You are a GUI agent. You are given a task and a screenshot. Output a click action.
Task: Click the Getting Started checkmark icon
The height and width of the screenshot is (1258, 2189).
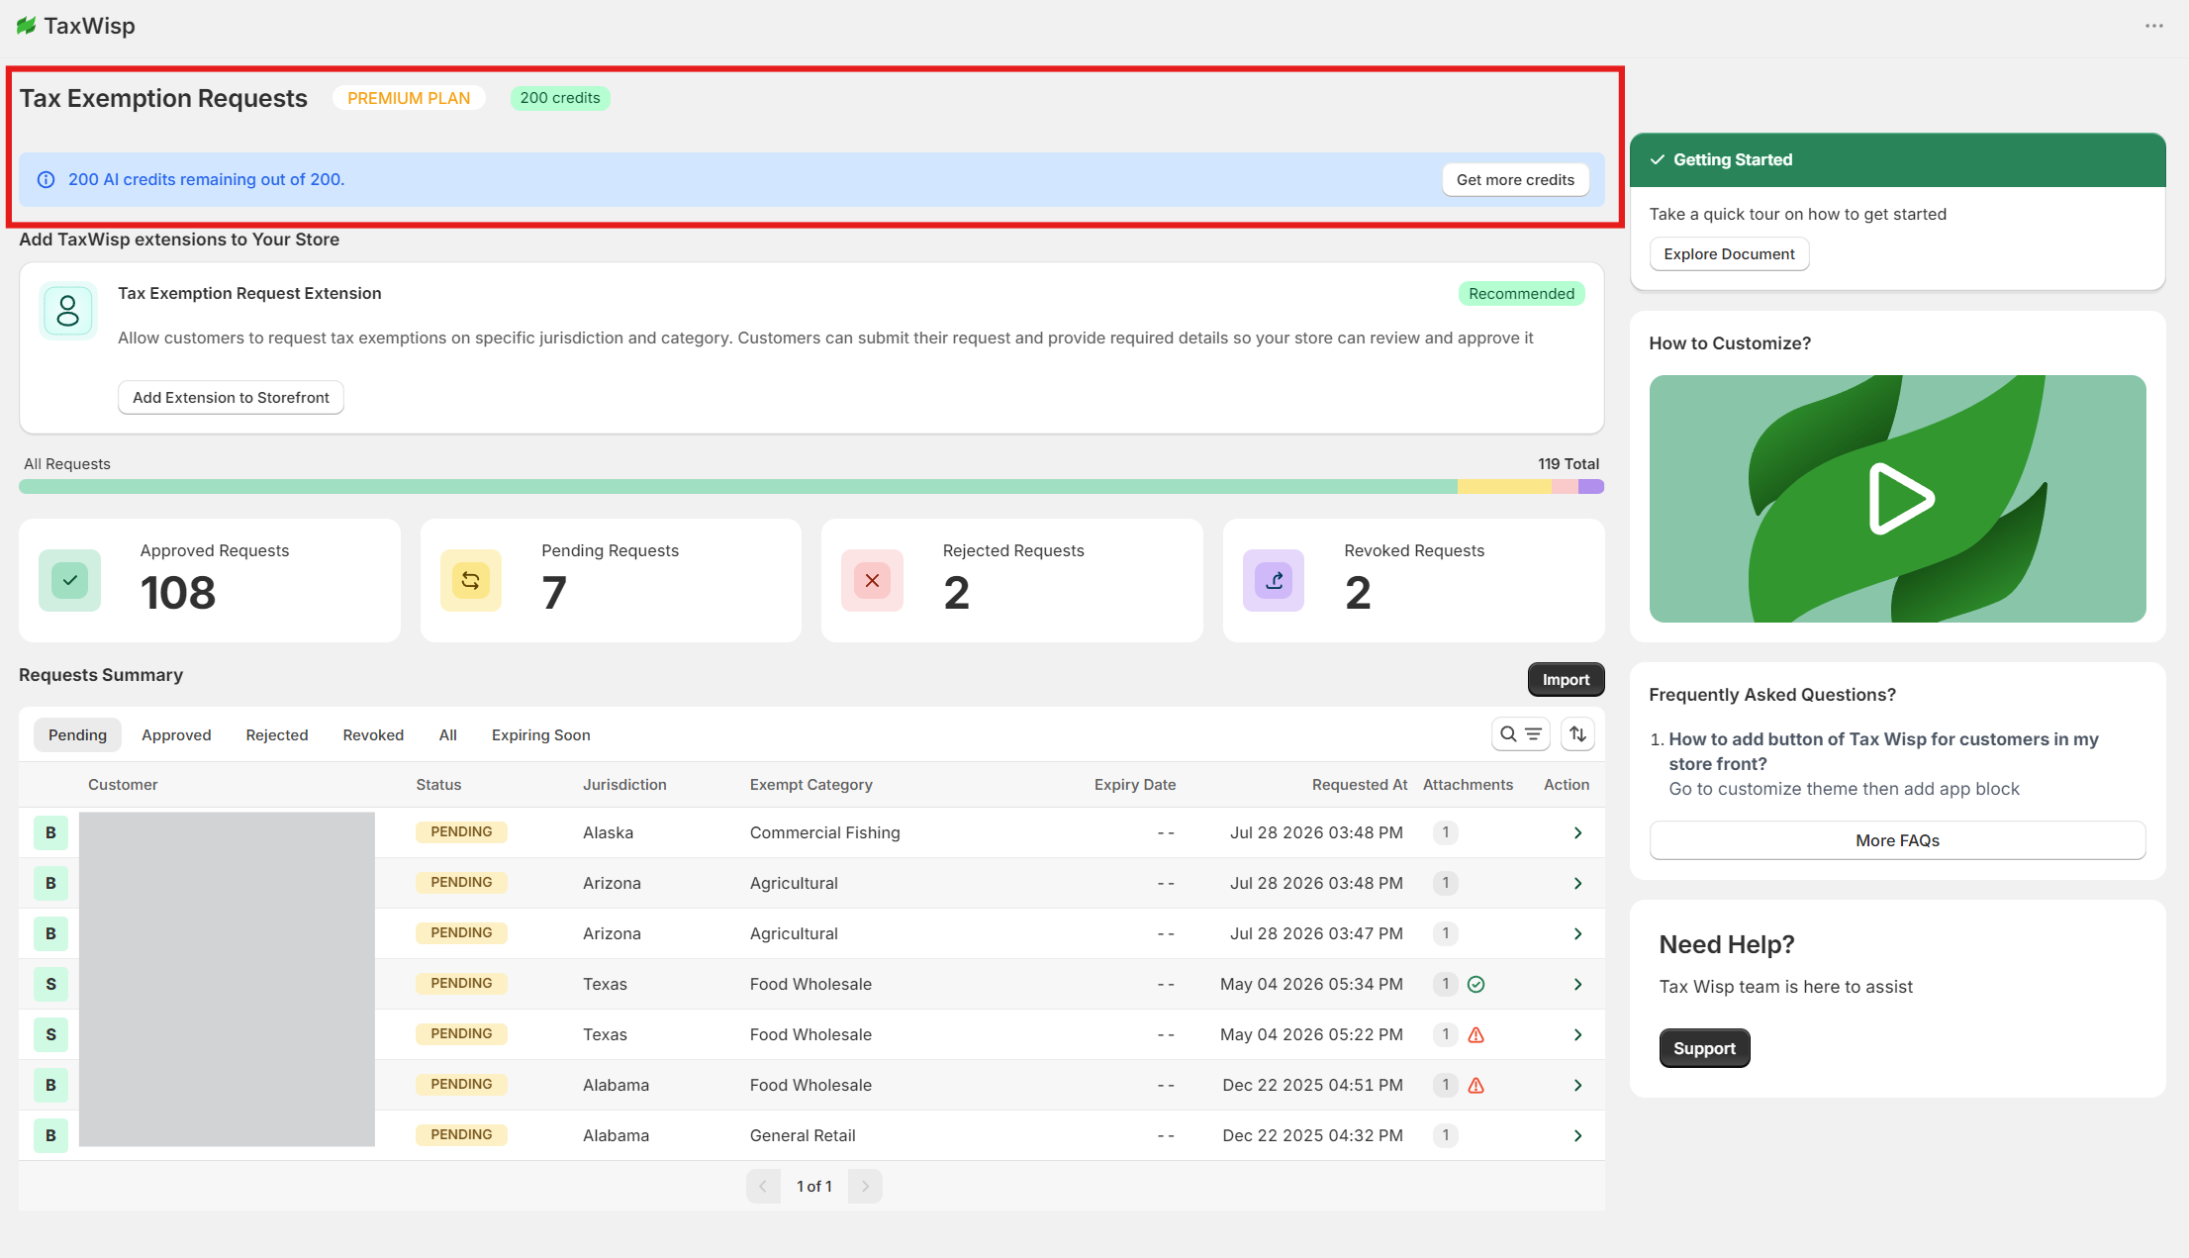point(1657,160)
